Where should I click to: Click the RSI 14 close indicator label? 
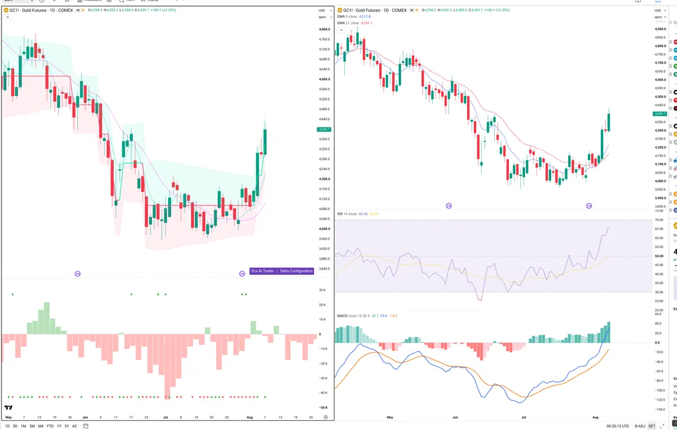point(347,214)
